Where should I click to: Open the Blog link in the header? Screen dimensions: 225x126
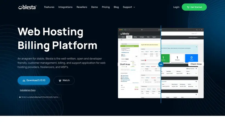[116, 7]
